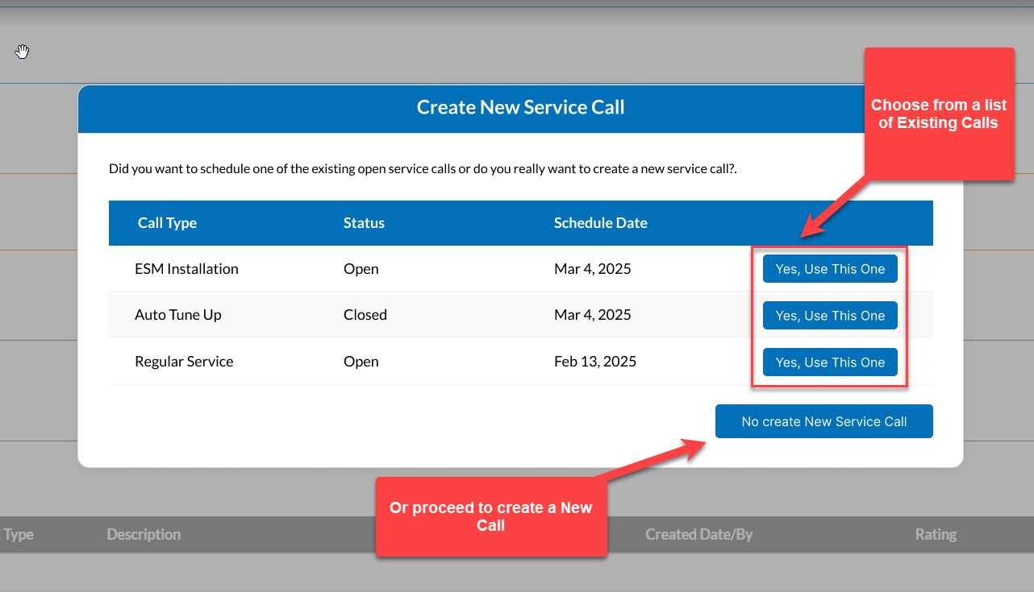Click 'Yes, Use This One' for ESM Installation
Viewport: 1034px width, 592px height.
click(830, 269)
